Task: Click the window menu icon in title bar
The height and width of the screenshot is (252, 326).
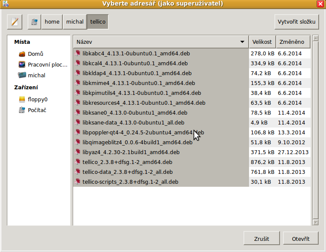Action: pyautogui.click(x=6, y=4)
